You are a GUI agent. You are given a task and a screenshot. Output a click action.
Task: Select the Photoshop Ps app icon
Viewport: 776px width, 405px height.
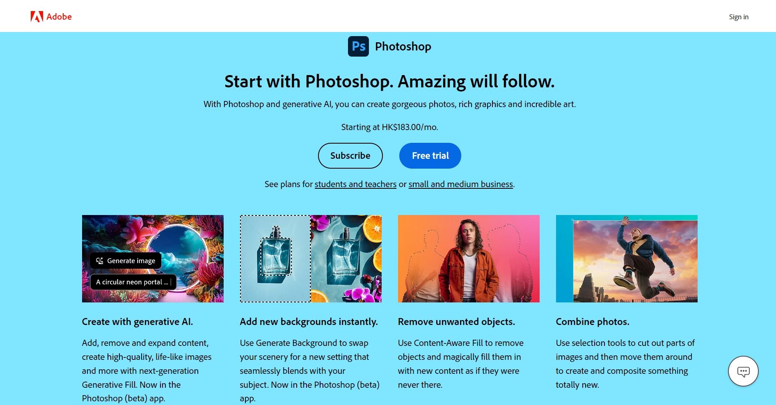(x=358, y=46)
